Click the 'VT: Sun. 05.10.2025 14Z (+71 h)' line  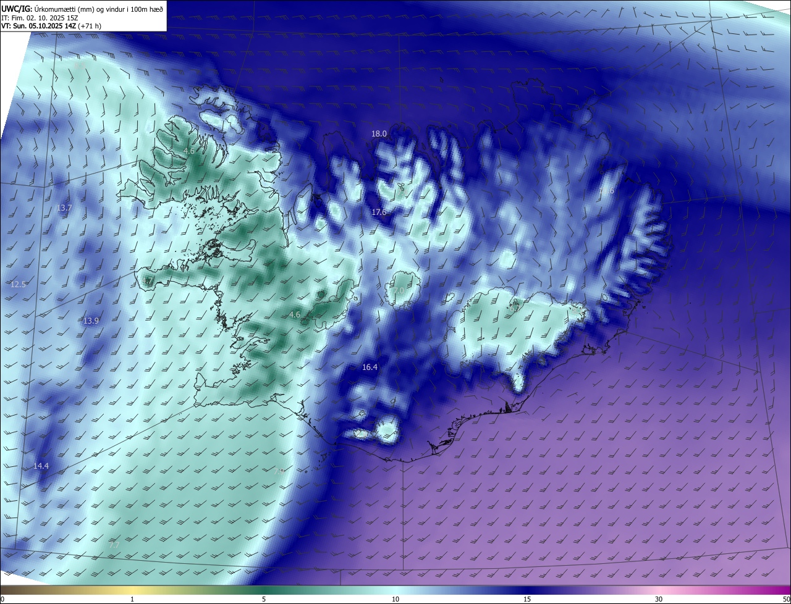click(51, 26)
